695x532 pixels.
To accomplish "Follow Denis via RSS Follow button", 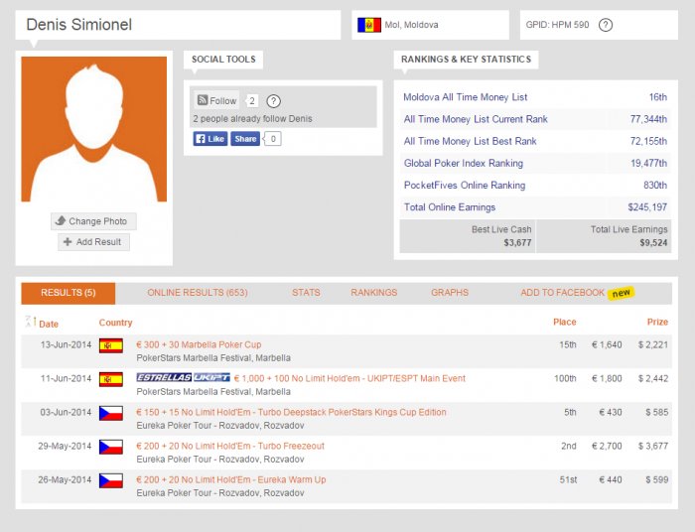I will [x=216, y=100].
